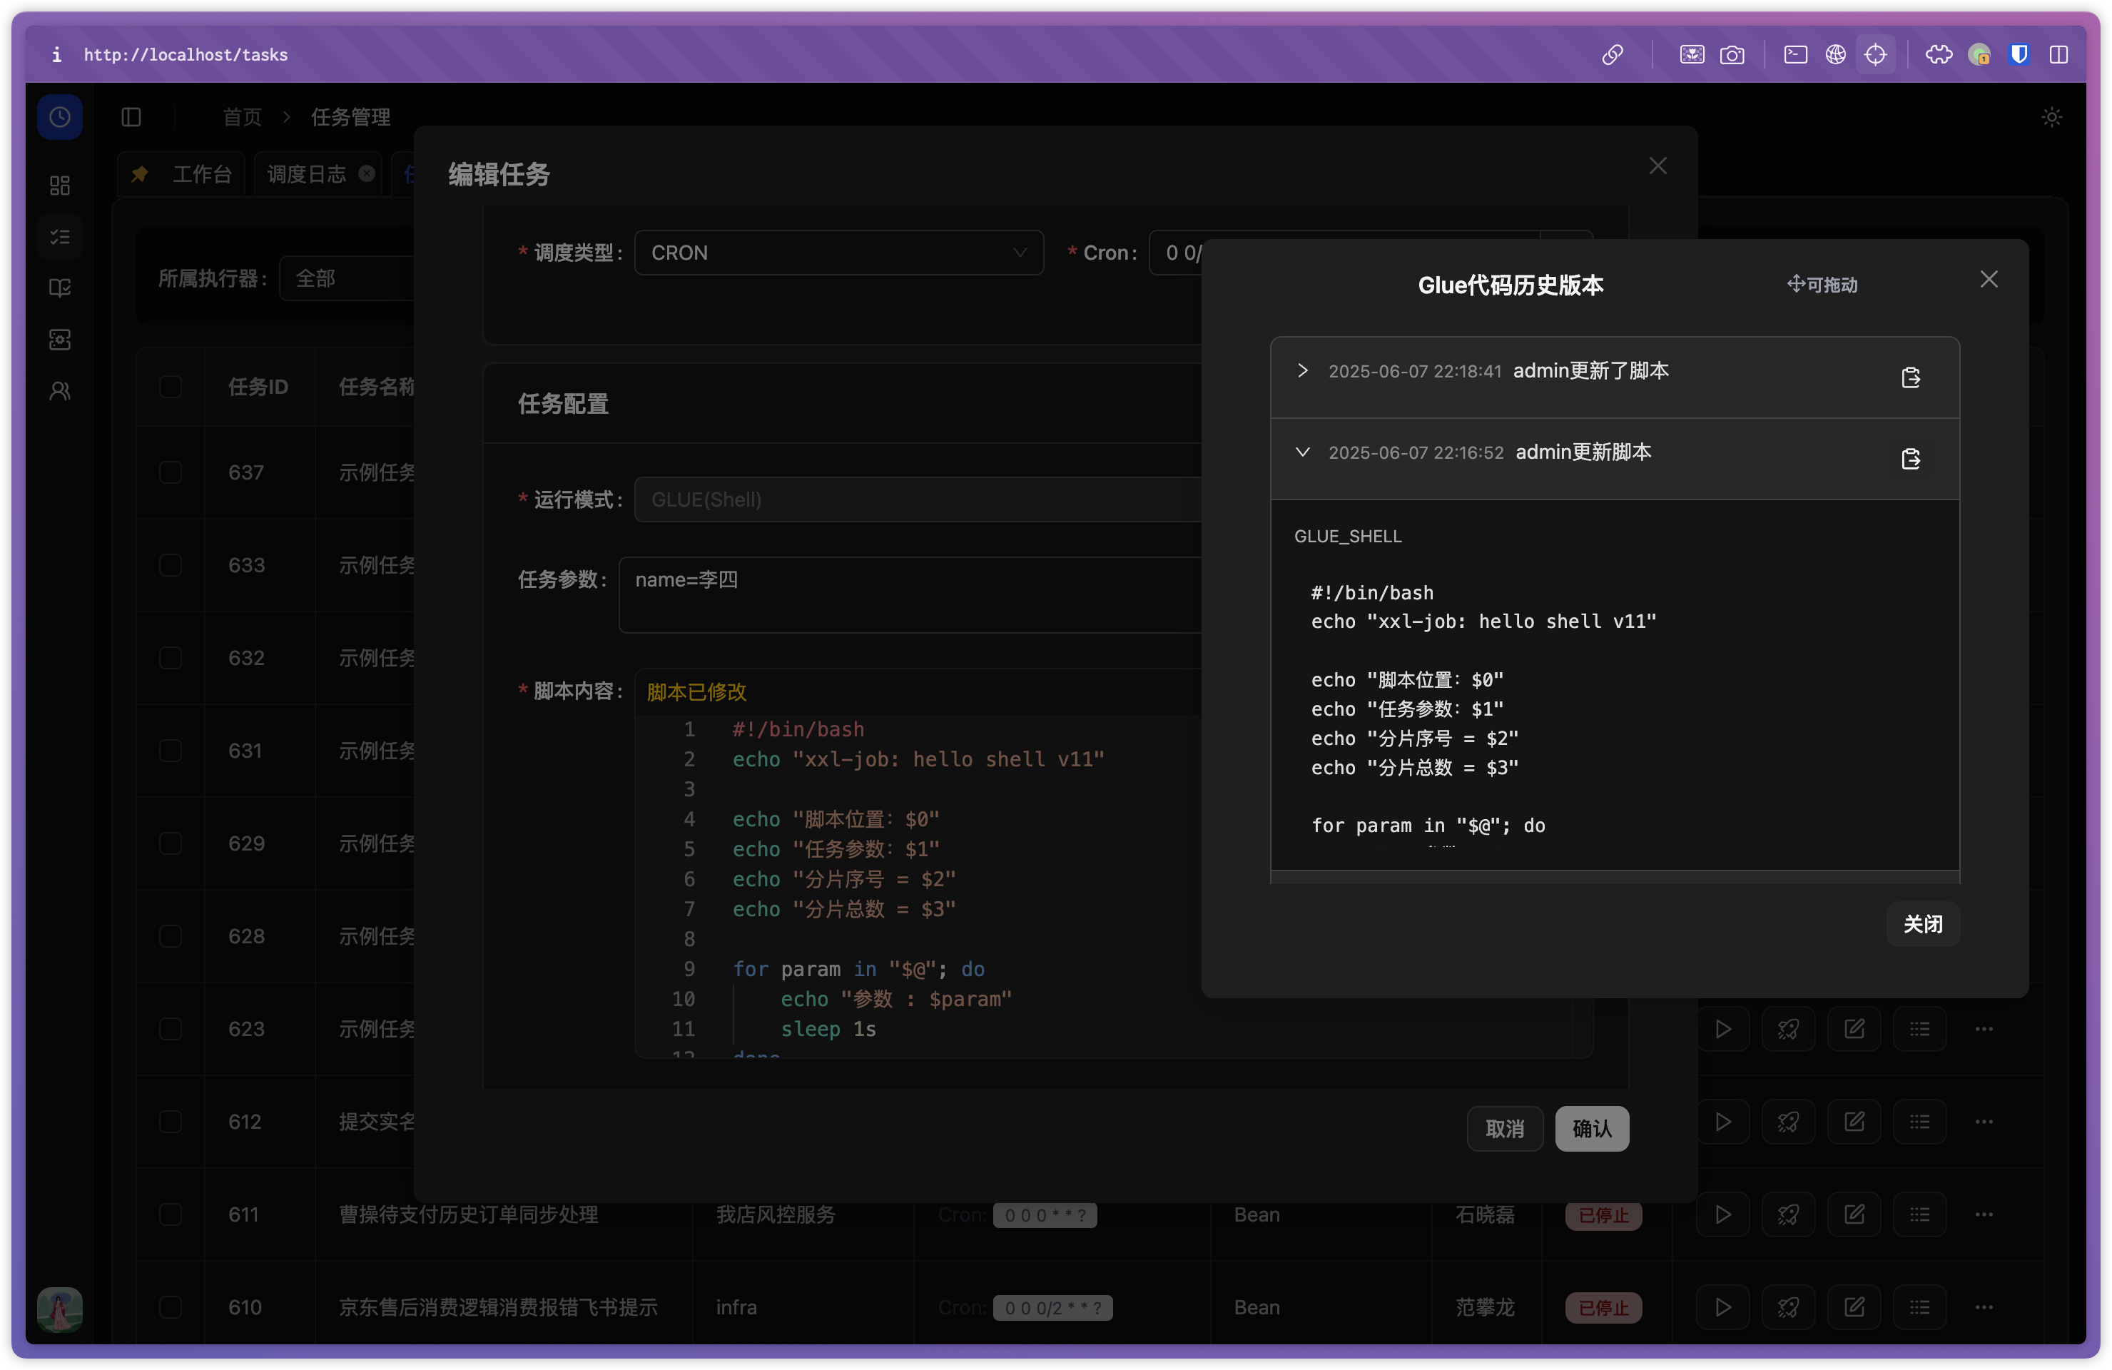Run task 611 with the play icon

tap(1722, 1214)
